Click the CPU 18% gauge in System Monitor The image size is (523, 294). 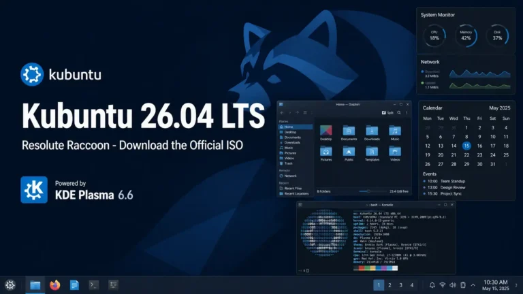tap(434, 35)
